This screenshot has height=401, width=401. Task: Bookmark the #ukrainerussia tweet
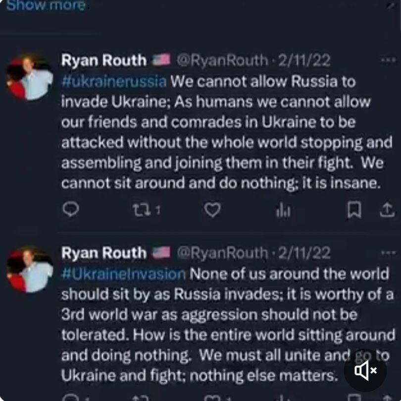coord(353,211)
